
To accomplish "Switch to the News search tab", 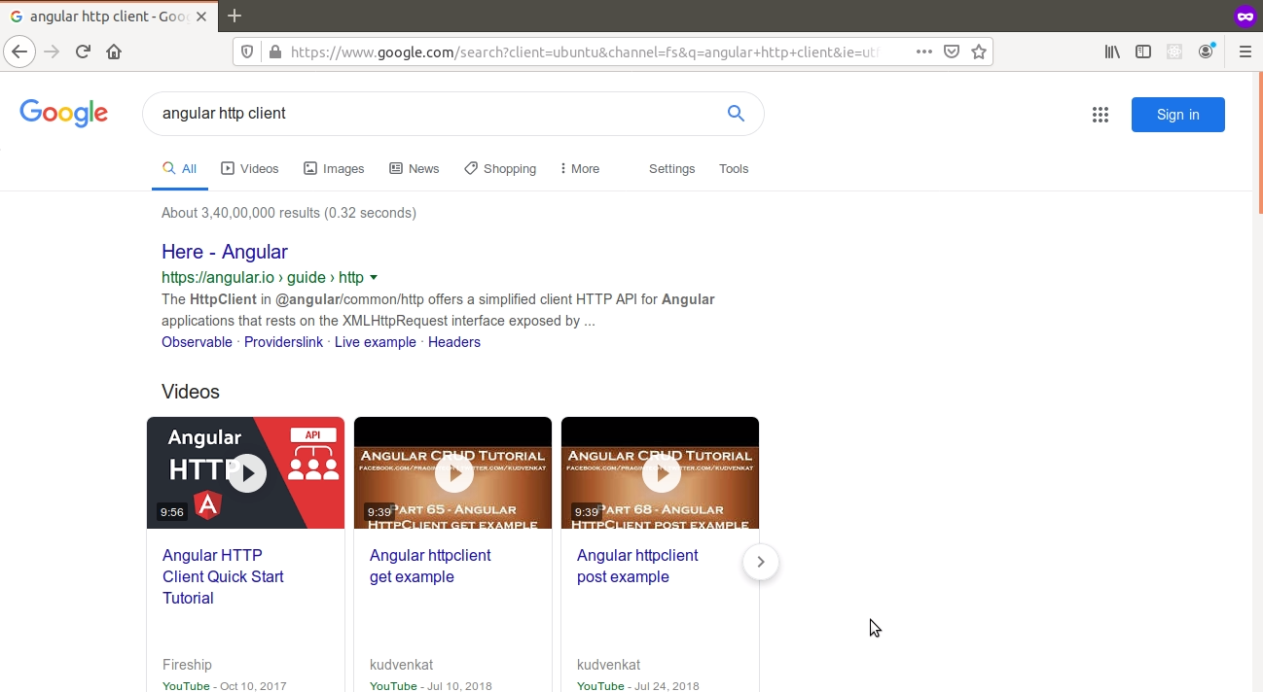I will click(x=415, y=168).
